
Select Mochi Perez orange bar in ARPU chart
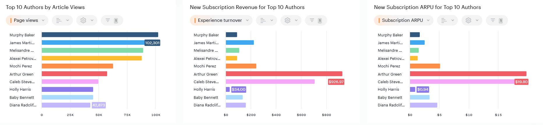pos(425,66)
